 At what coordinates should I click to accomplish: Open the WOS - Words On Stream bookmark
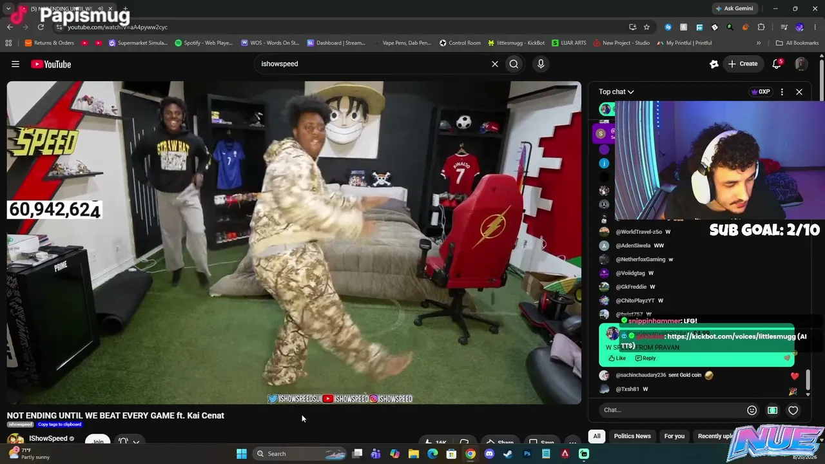click(x=270, y=43)
